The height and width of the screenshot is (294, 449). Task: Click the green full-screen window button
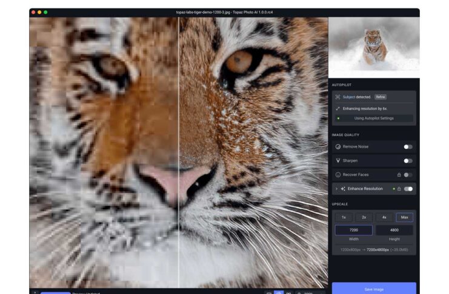tap(45, 12)
